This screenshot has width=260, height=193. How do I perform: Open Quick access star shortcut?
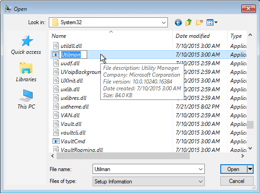(26, 45)
